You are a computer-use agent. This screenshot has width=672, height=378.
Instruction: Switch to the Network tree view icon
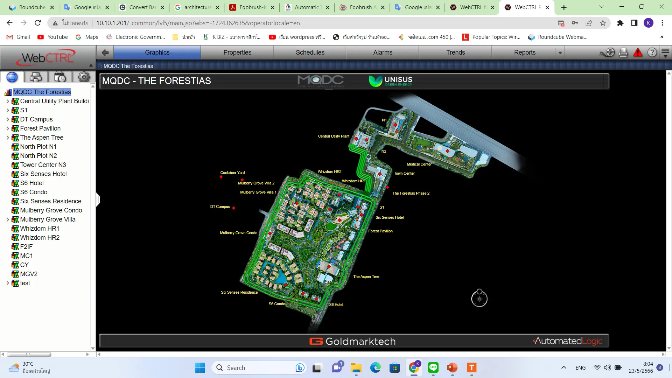(36, 77)
